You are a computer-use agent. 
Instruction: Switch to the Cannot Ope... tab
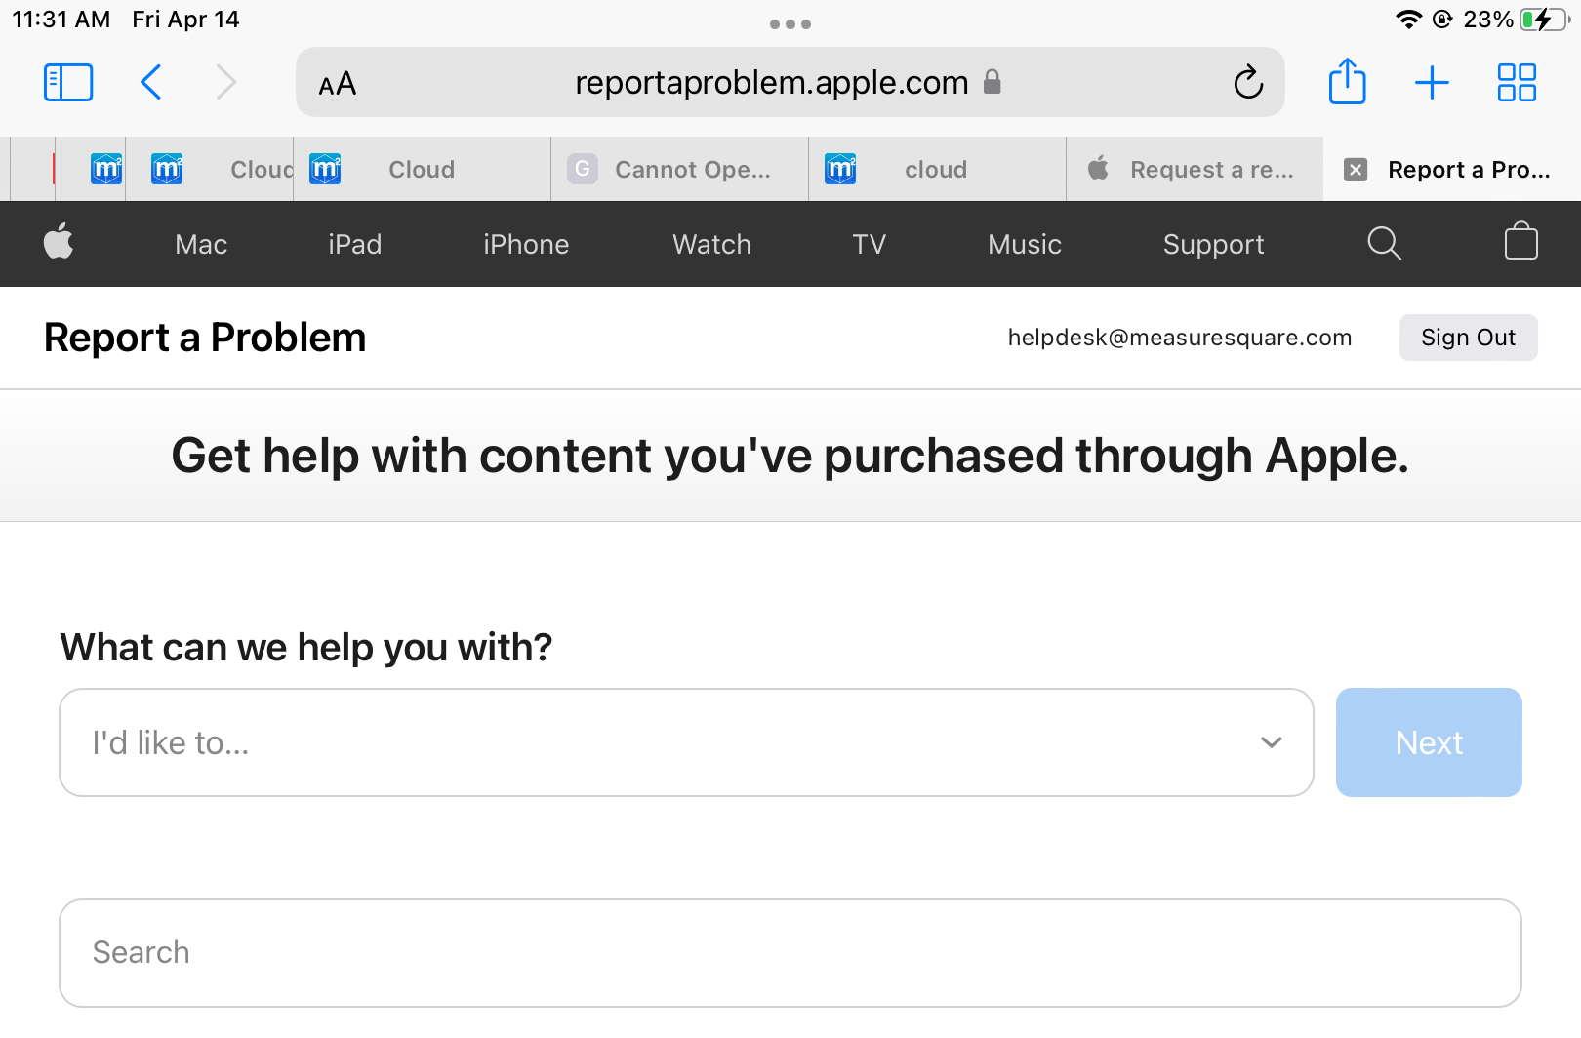pos(680,170)
